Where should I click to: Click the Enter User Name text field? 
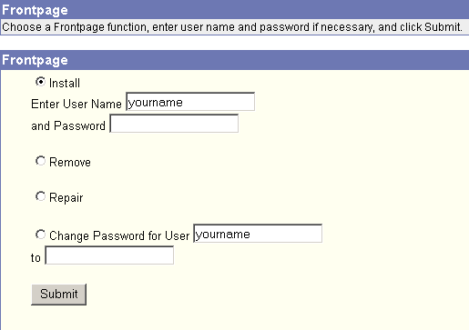[190, 102]
